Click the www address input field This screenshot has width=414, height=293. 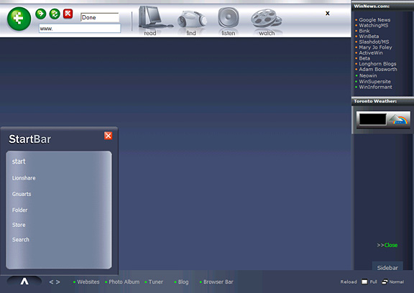click(x=80, y=29)
